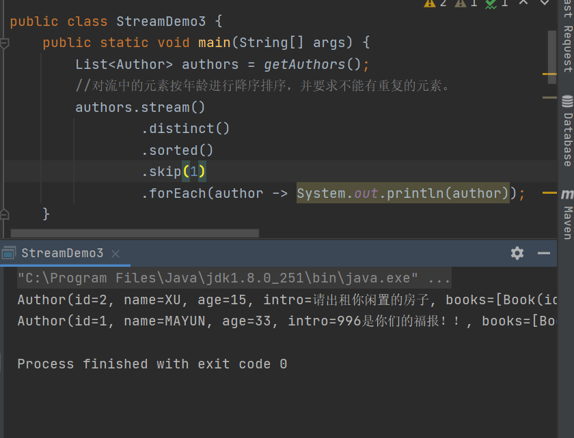Click the .sorted() call in code

pos(177,150)
